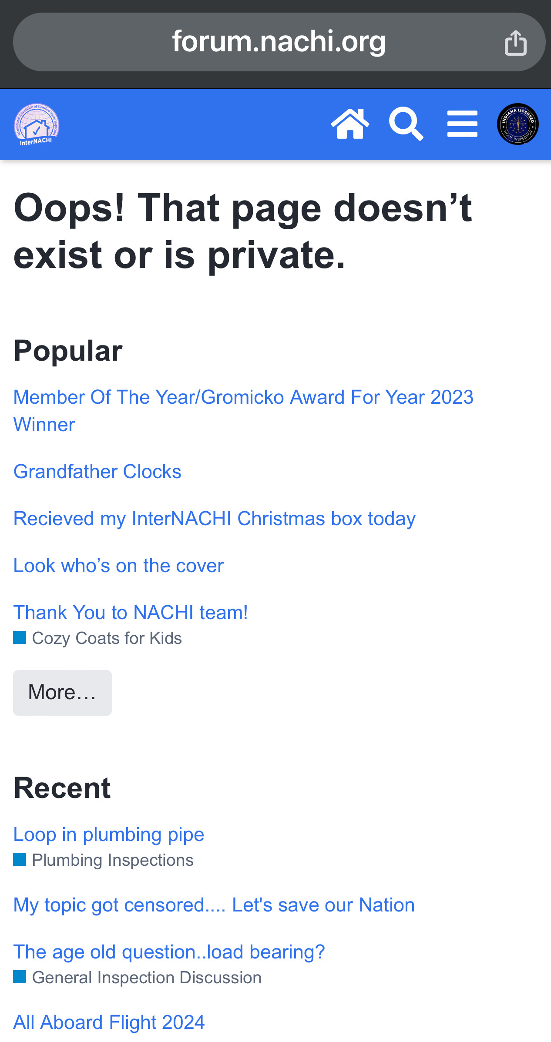
Task: Open the search magnifier icon
Action: (x=406, y=124)
